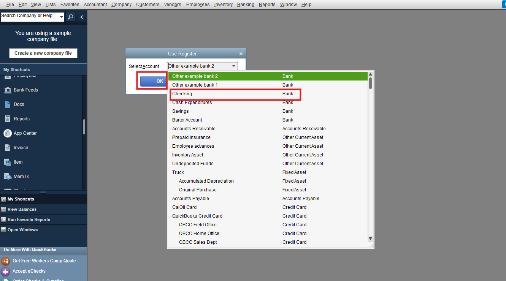Screen dimensions: 506x281
Task: Select Accumulated Depreciation sub-account
Action: pos(268,181)
